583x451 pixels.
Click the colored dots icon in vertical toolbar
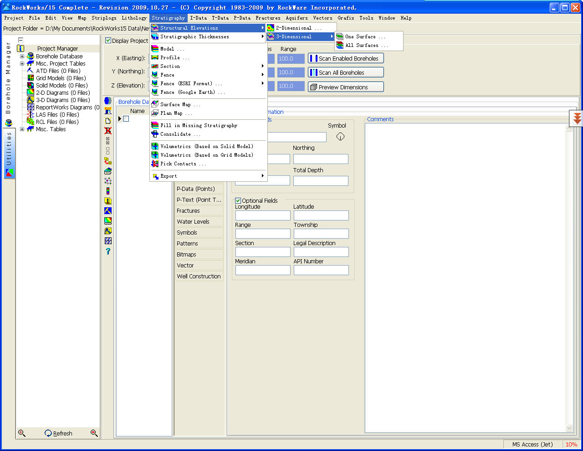coord(108,181)
